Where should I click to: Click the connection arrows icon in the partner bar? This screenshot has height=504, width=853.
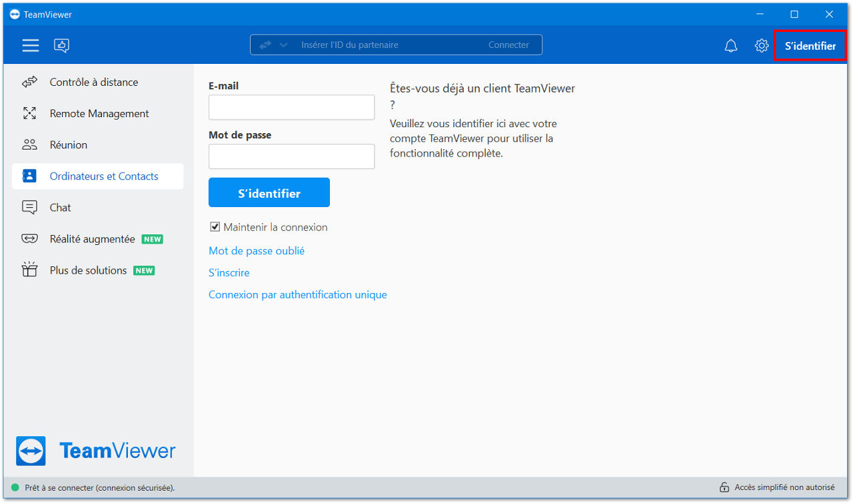[x=266, y=45]
